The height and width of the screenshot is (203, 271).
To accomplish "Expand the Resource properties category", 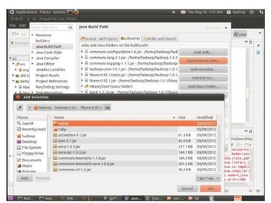I will tap(33, 35).
